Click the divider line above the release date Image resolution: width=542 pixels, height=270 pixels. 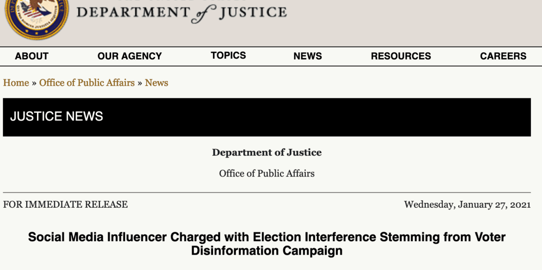267,192
